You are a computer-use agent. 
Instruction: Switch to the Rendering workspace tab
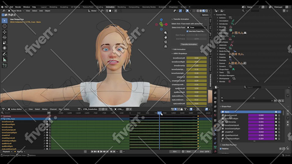point(122,7)
